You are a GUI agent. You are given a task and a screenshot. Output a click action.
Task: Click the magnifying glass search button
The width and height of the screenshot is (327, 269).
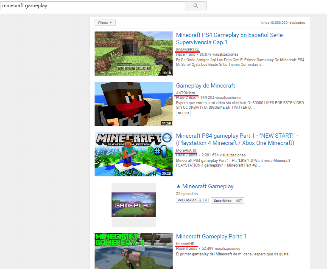pyautogui.click(x=196, y=6)
